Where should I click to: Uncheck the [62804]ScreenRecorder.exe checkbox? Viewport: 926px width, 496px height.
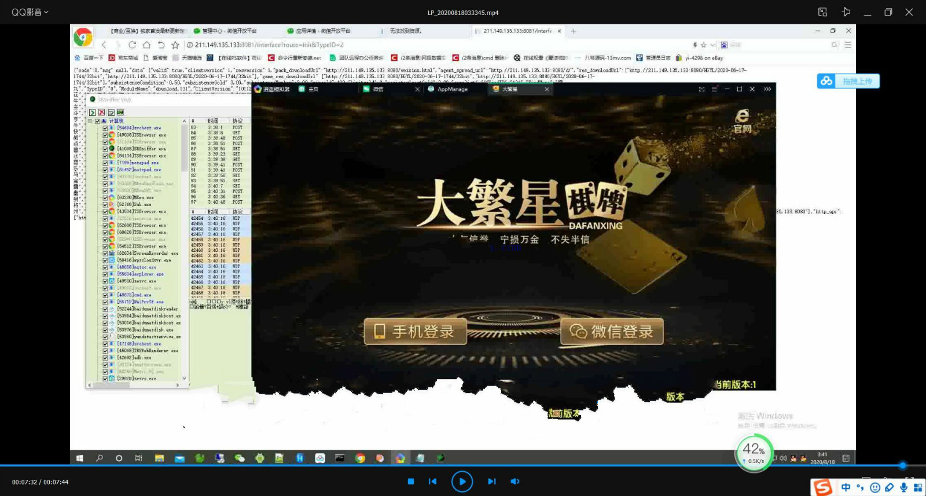pyautogui.click(x=105, y=253)
